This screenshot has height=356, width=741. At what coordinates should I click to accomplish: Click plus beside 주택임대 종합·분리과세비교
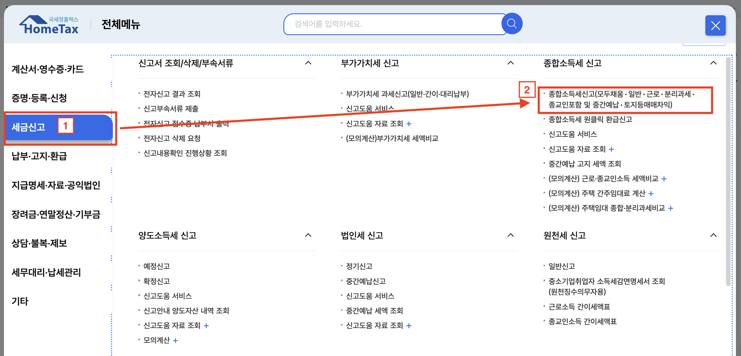(x=671, y=208)
